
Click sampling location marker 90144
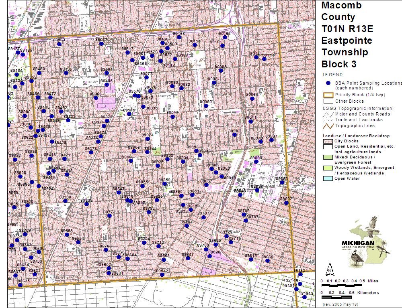[264, 59]
